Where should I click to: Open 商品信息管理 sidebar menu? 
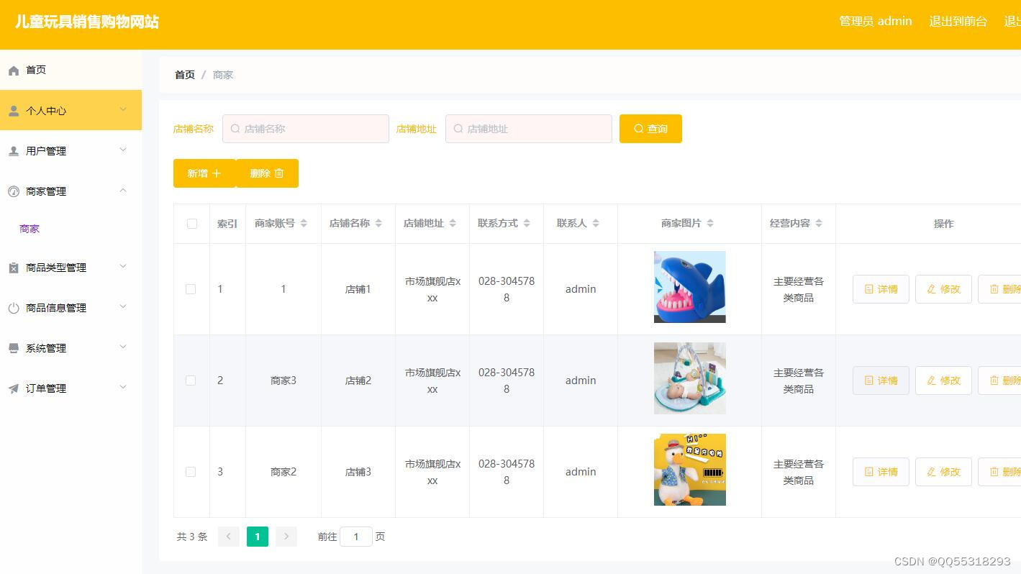pyautogui.click(x=71, y=308)
